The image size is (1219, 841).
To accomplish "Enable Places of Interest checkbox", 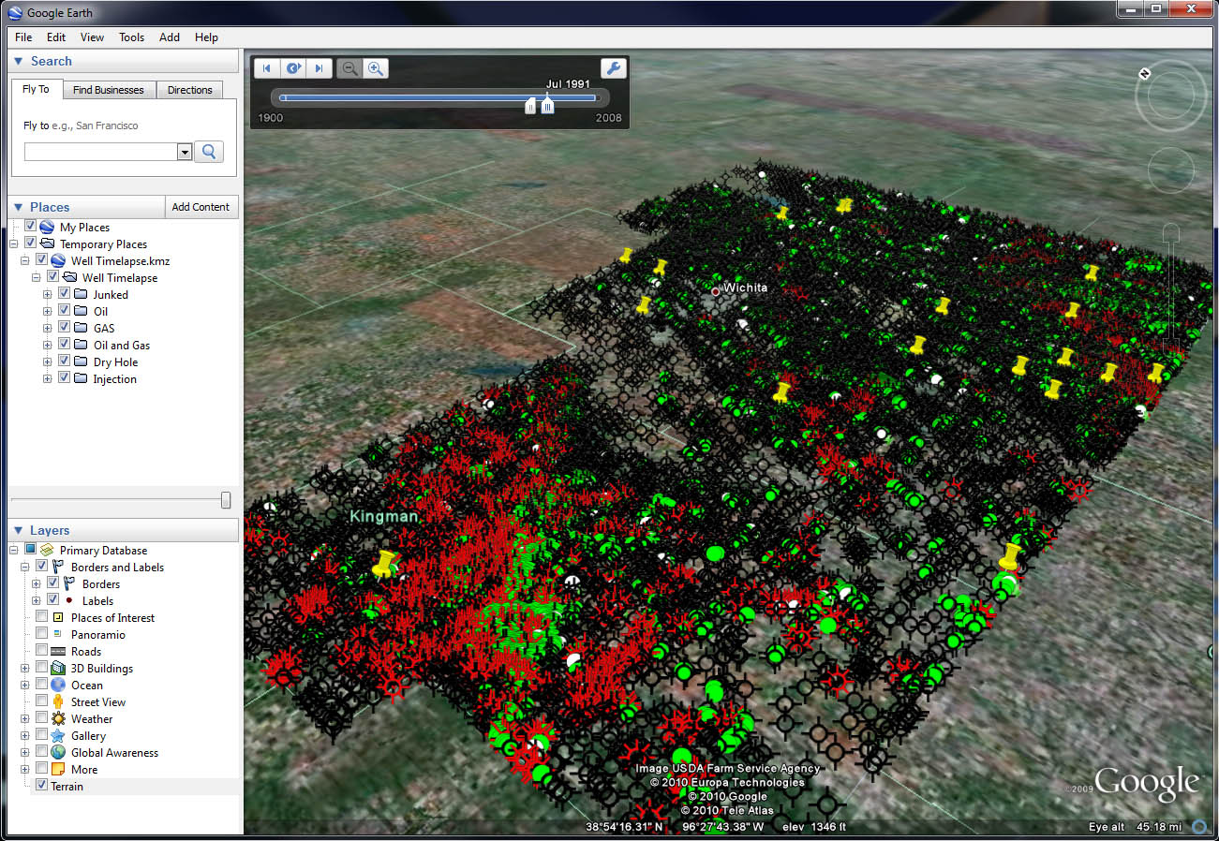I will click(x=41, y=617).
